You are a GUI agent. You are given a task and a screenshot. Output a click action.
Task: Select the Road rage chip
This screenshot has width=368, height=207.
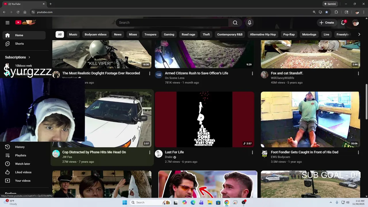click(x=188, y=34)
